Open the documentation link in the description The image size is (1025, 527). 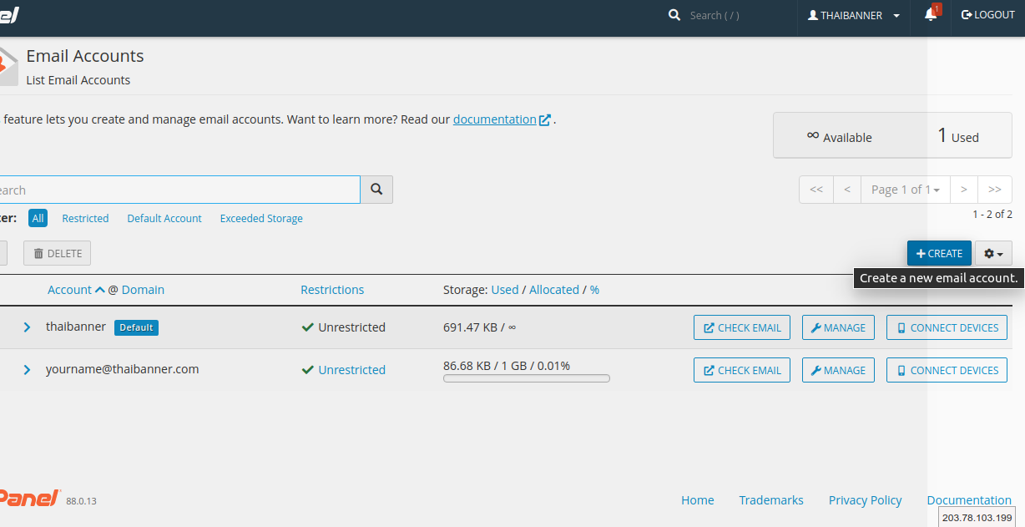coord(496,119)
